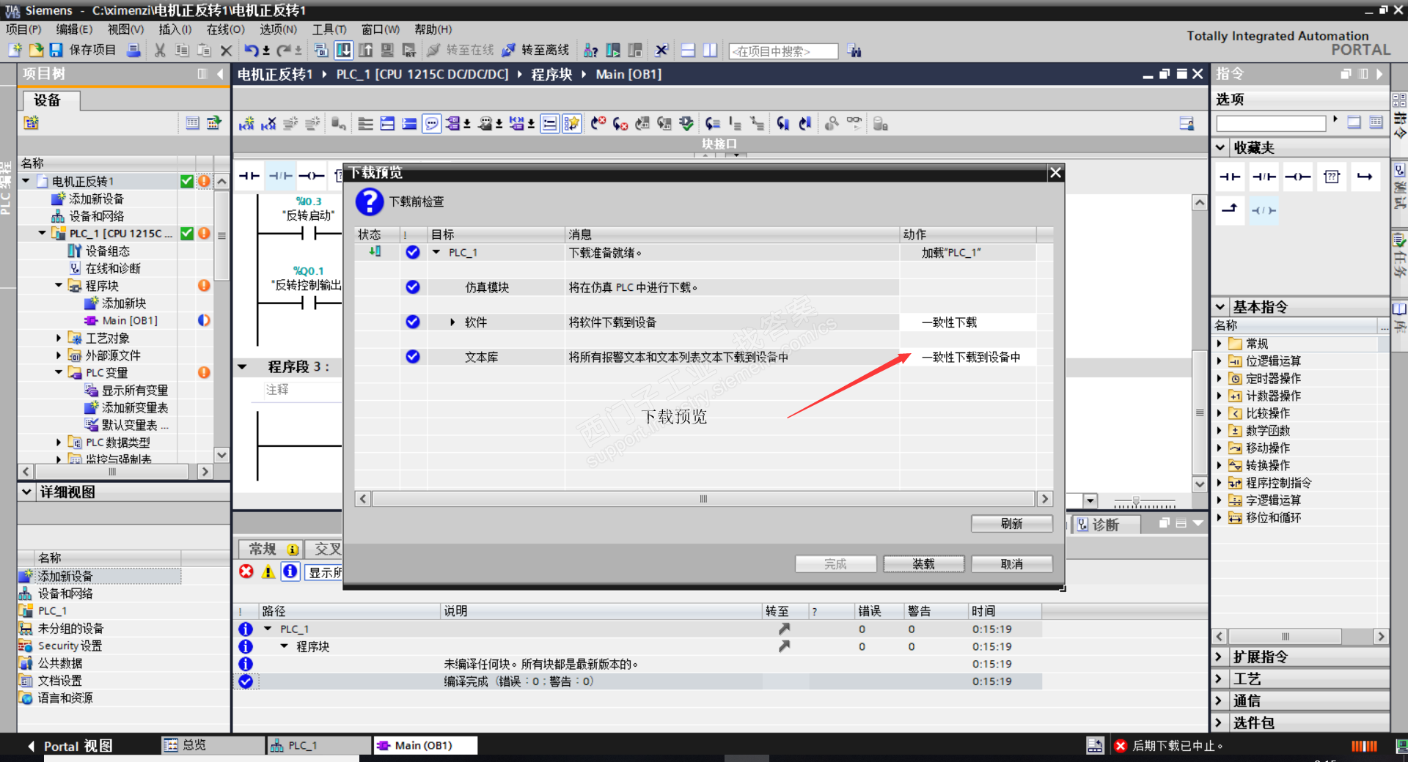
Task: Switch to the 常规 info tab
Action: pos(272,549)
